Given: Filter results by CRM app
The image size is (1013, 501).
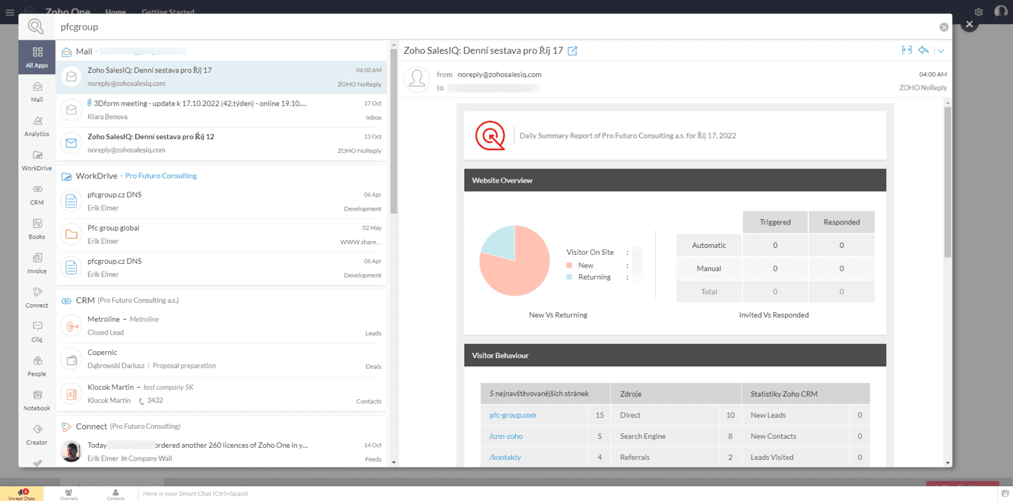Looking at the screenshot, I should tap(37, 195).
